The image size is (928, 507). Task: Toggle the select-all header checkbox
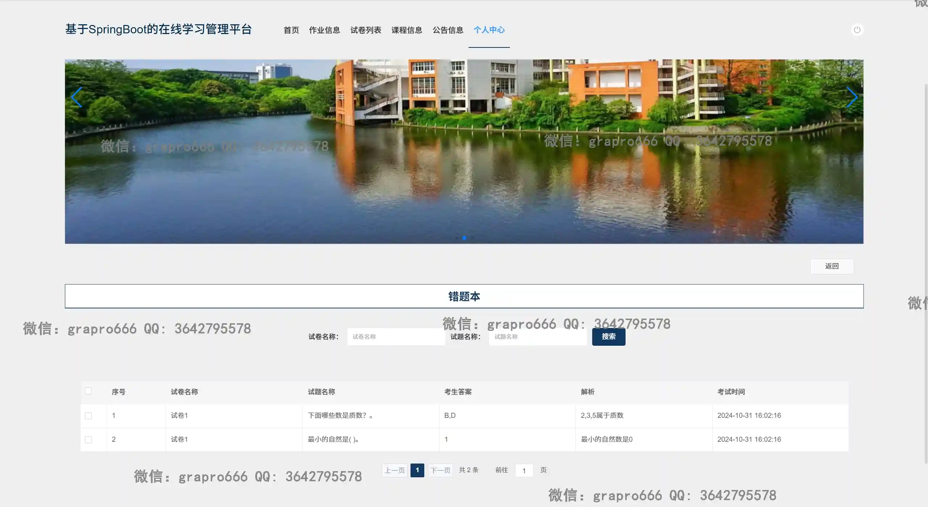coord(88,391)
